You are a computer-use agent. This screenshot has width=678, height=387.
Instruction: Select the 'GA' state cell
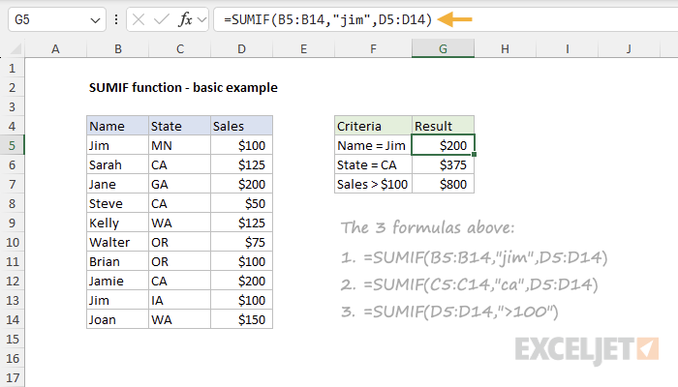(x=180, y=185)
